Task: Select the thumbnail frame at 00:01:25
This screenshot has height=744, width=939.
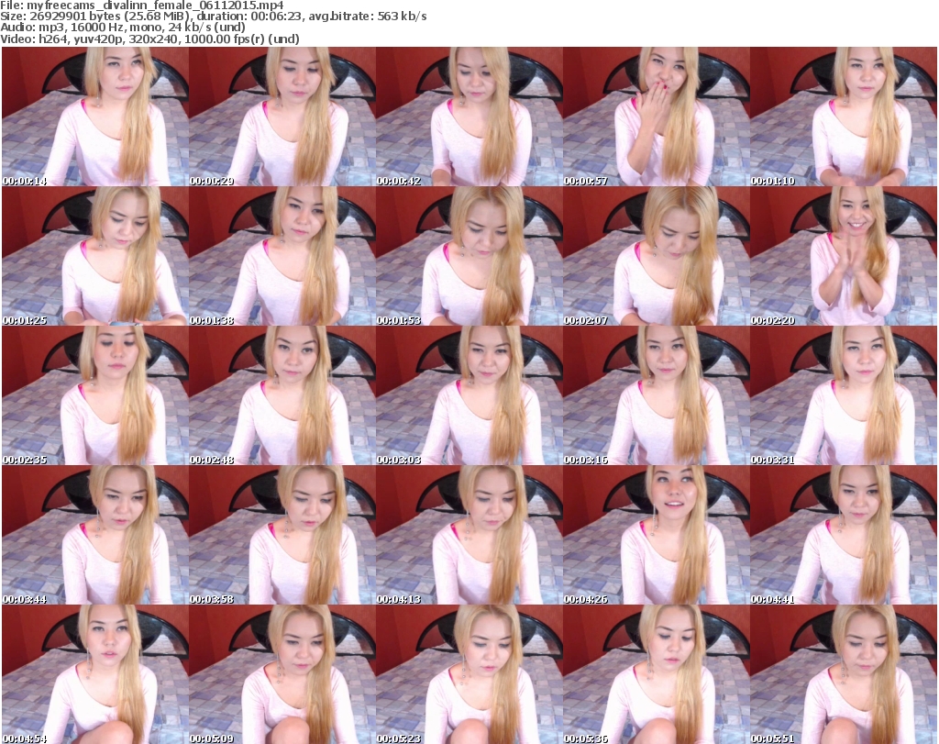Action: [95, 256]
